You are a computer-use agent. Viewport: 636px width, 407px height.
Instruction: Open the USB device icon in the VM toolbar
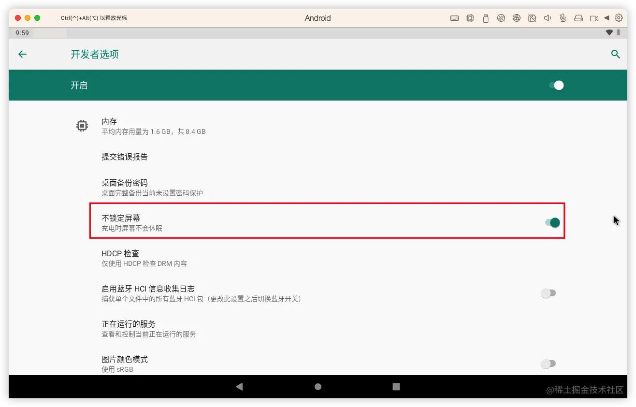486,18
